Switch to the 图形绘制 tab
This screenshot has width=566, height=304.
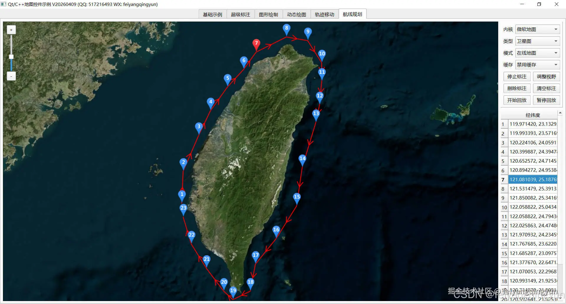click(x=269, y=14)
